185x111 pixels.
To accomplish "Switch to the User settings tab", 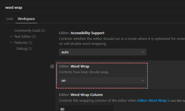I will tap(10, 19).
